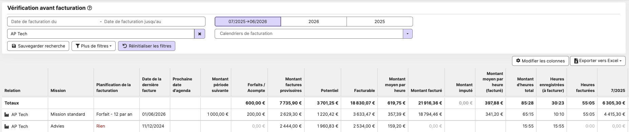Screen dimensions: 629x132
Task: Open the Calendriers de facturation dropdown arrow
Action: (408, 34)
